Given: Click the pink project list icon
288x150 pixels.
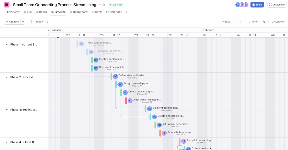Looking at the screenshot, I should [7, 5].
